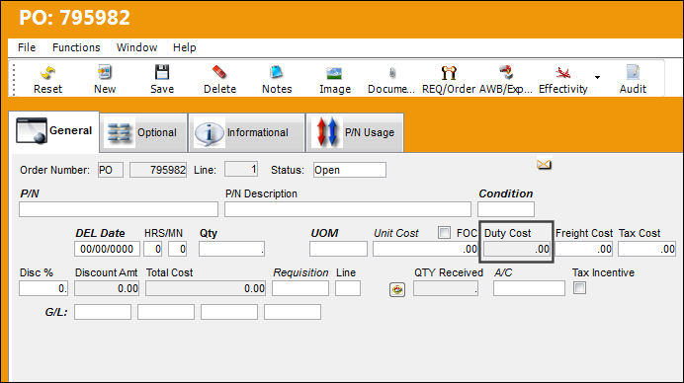684x383 pixels.
Task: Switch to the P/N Usage tab
Action: click(355, 132)
